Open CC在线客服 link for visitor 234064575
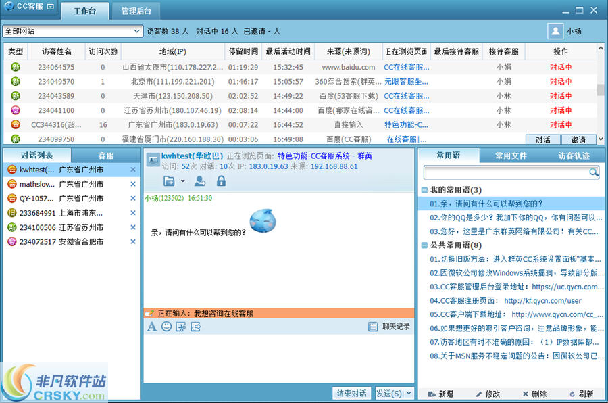 point(407,67)
